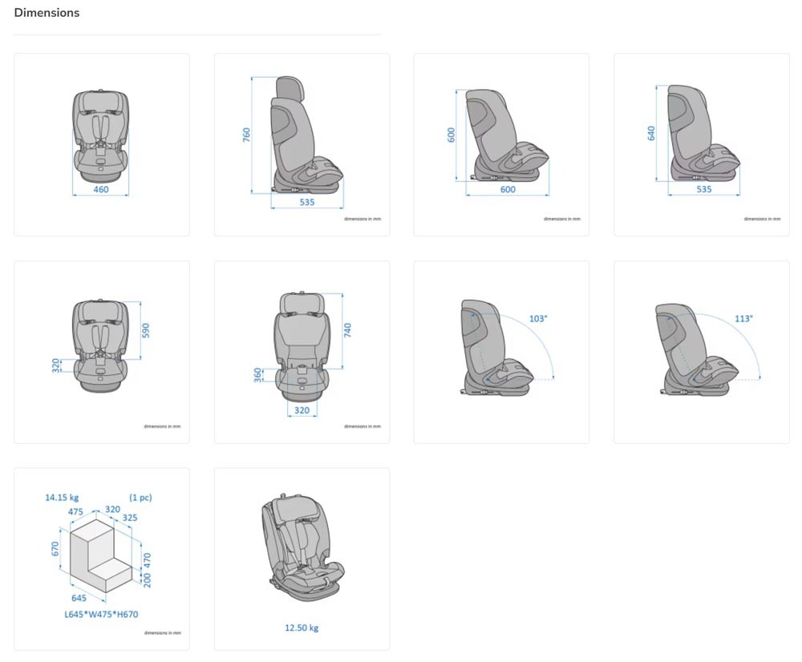The image size is (802, 662).
Task: Select the 113° recline angle diagram
Action: (x=701, y=352)
